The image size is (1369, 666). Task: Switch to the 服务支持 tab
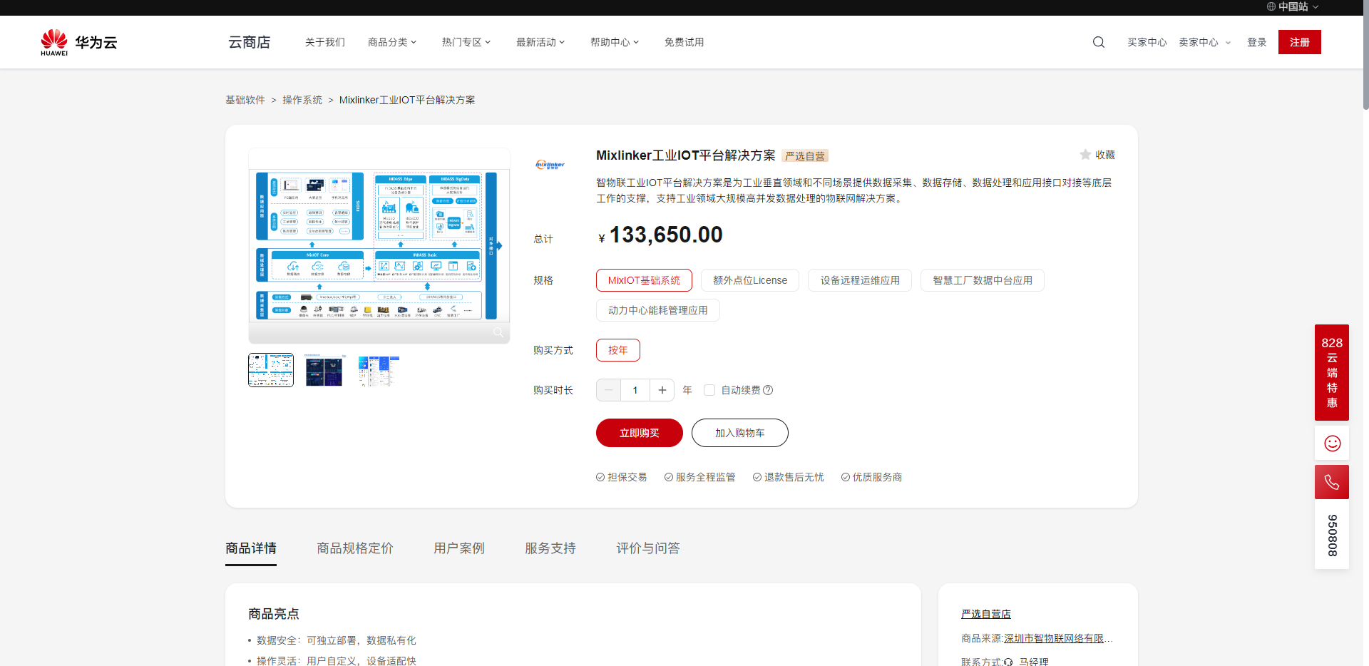click(550, 548)
